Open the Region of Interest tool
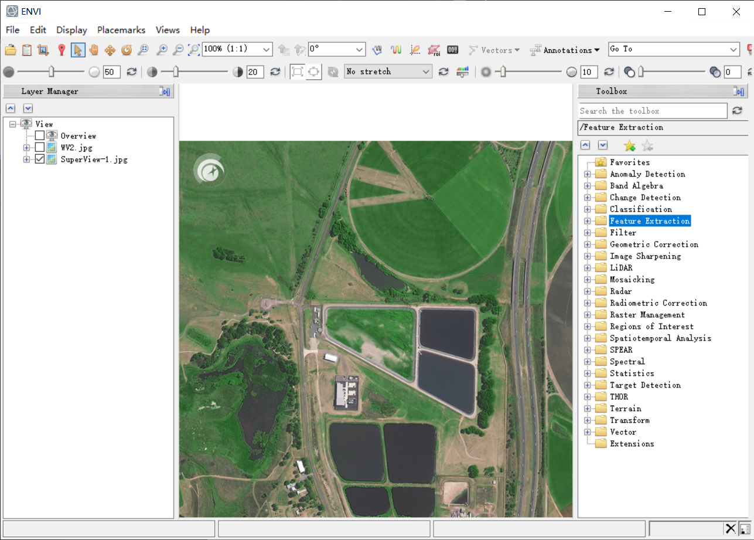Image resolution: width=754 pixels, height=540 pixels. (434, 50)
